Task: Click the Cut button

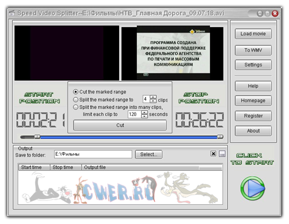Action: click(120, 125)
